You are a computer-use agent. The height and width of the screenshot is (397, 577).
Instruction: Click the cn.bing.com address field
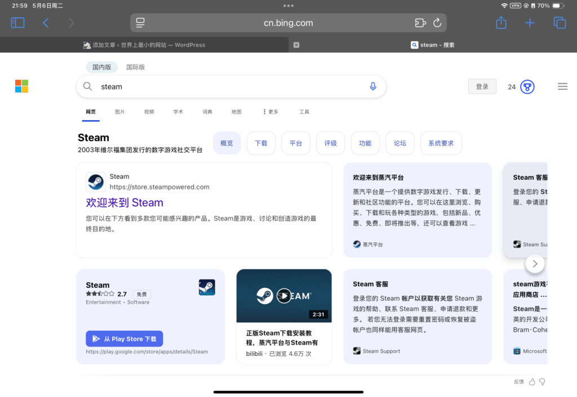pos(288,22)
